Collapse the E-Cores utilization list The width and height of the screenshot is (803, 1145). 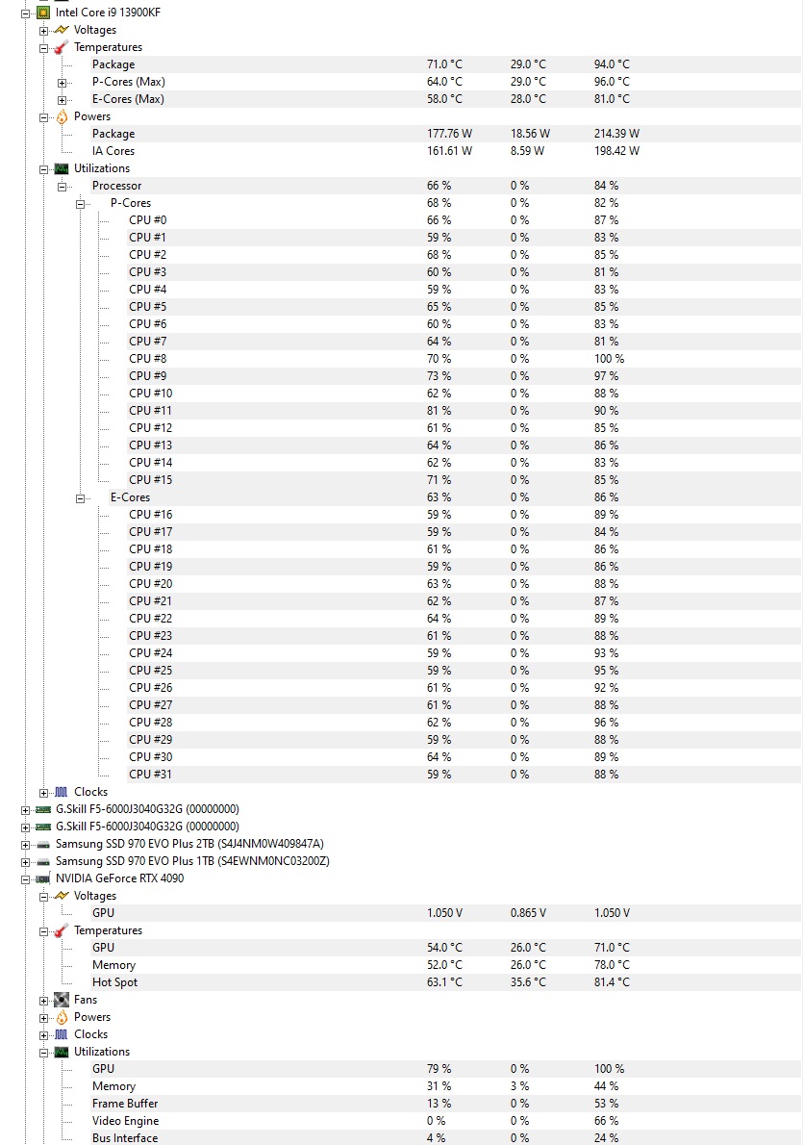[x=80, y=497]
